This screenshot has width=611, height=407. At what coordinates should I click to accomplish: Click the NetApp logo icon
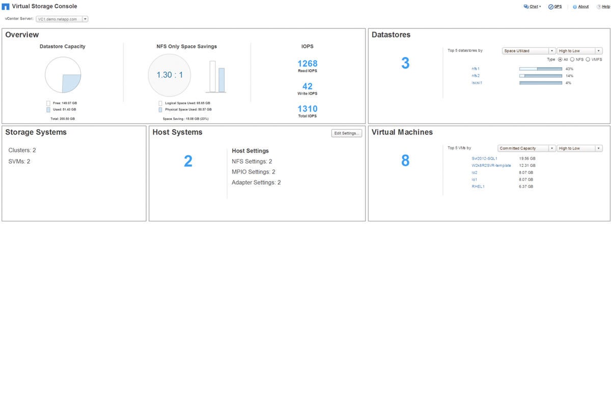(x=6, y=7)
